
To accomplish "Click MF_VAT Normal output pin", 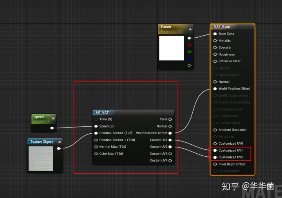I will click(170, 126).
